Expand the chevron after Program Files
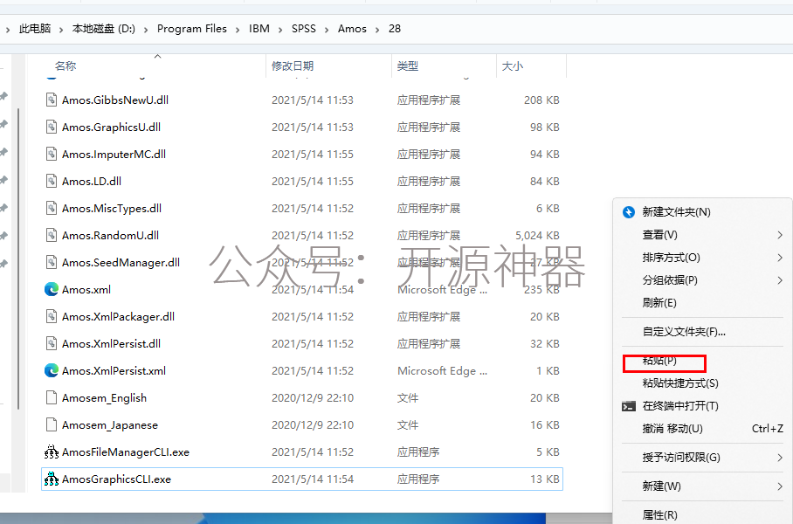 point(238,30)
